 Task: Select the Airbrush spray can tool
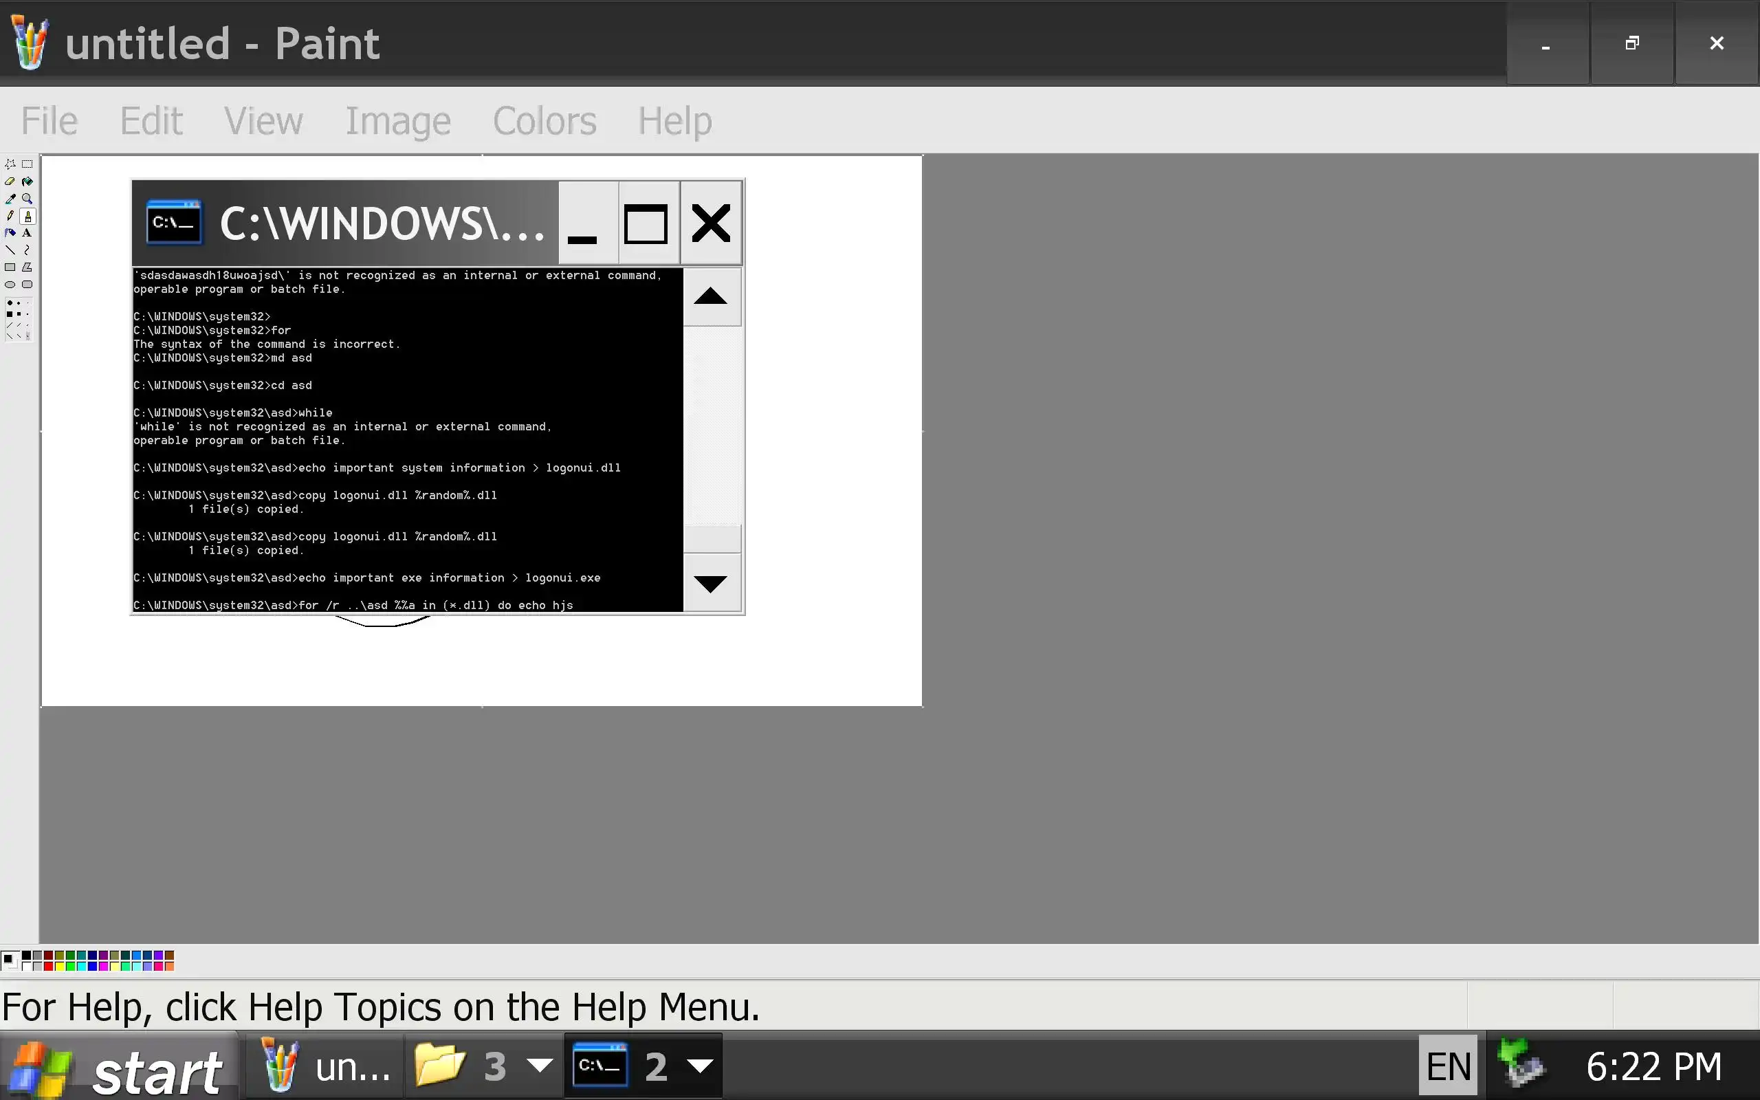pyautogui.click(x=10, y=233)
